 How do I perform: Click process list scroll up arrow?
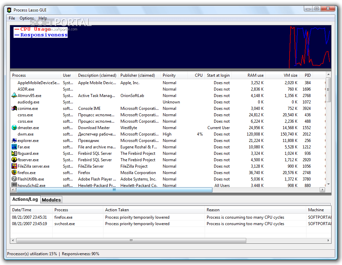point(328,75)
